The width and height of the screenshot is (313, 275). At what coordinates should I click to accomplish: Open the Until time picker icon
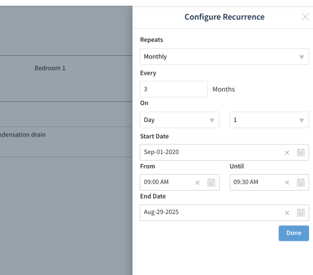300,182
